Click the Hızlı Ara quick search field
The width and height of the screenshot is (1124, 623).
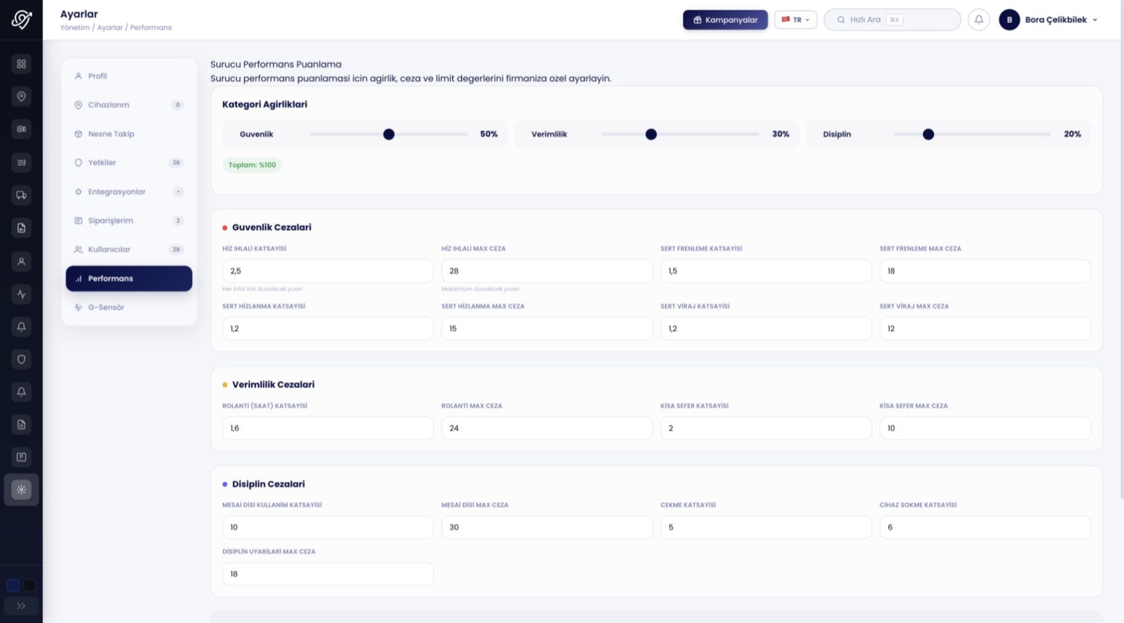[x=892, y=19]
